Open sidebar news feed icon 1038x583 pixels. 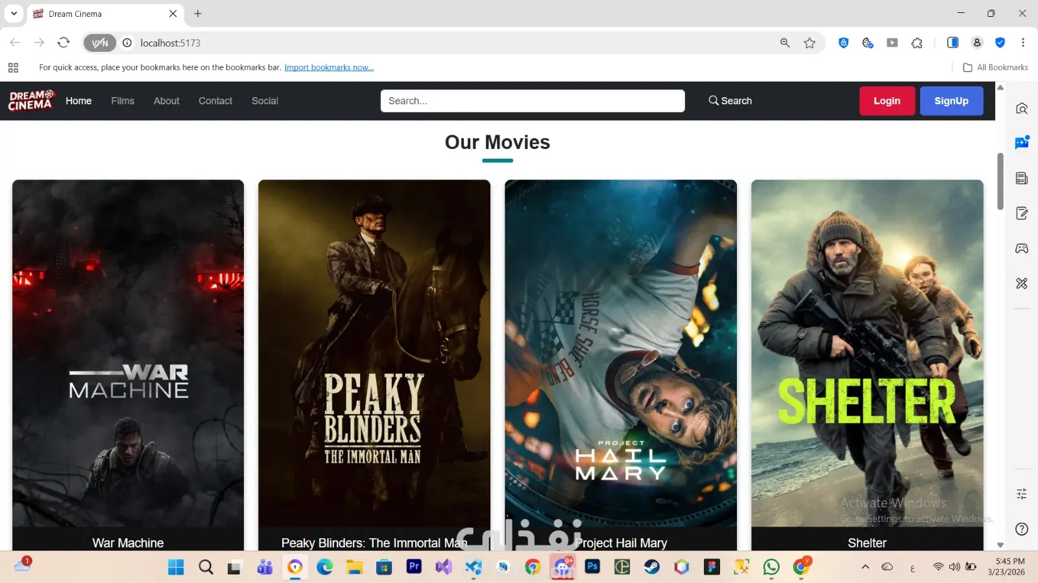click(x=1022, y=178)
